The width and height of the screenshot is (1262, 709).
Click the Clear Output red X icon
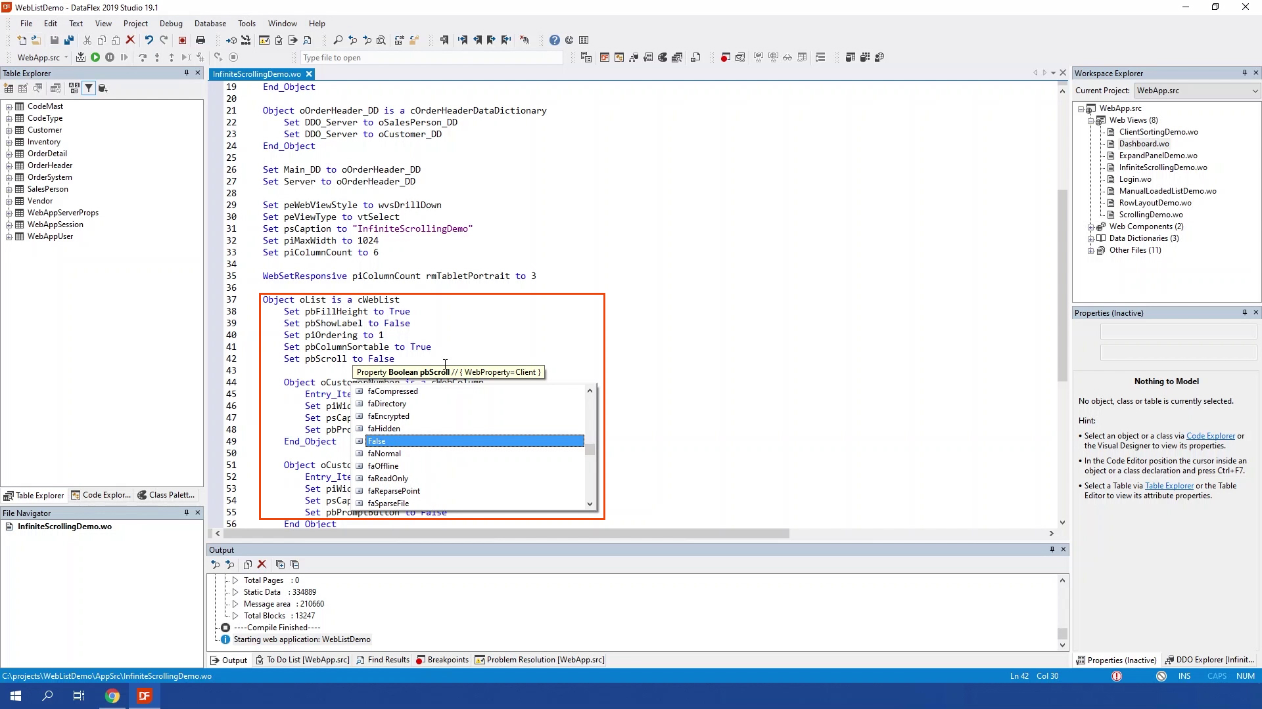pyautogui.click(x=262, y=565)
